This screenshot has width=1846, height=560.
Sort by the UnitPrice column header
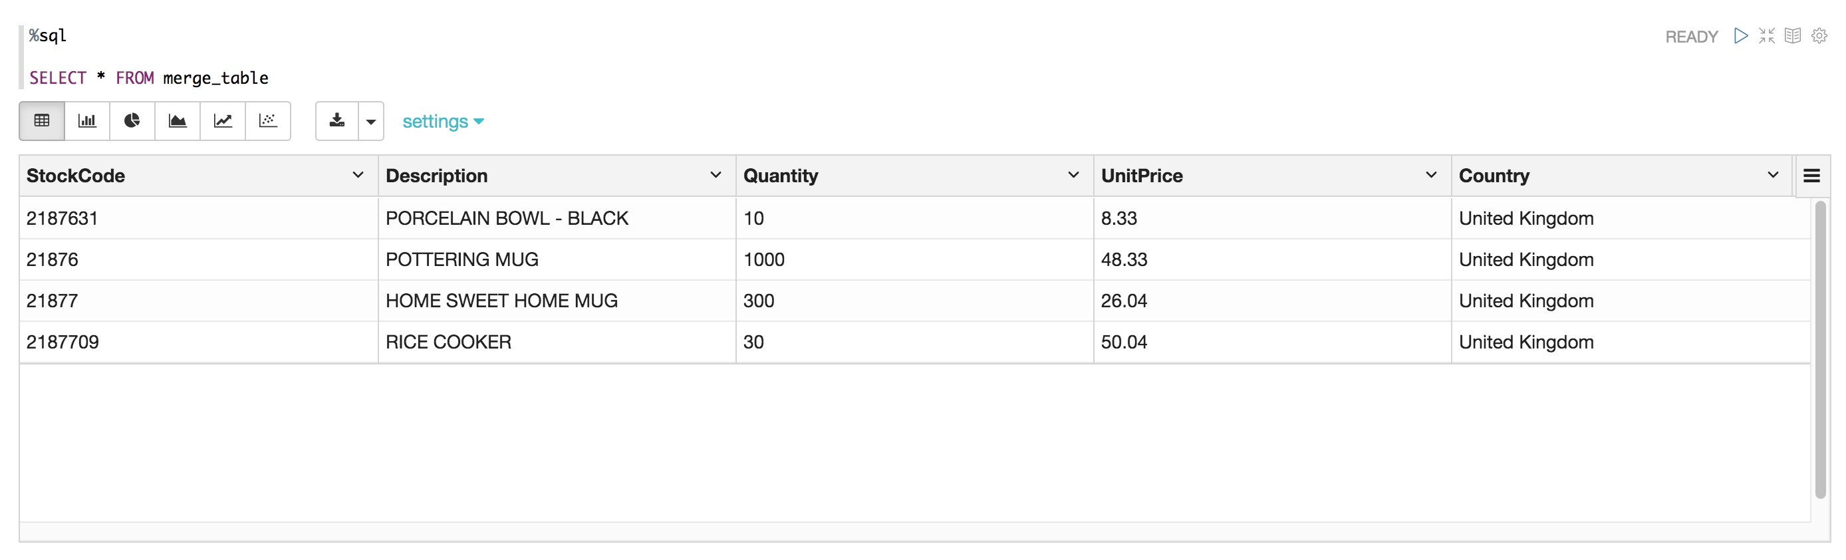click(x=1142, y=176)
